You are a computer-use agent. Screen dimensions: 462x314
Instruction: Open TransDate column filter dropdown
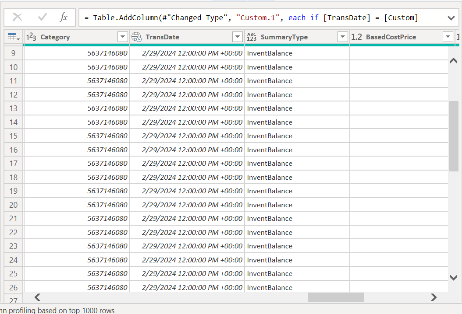[238, 37]
